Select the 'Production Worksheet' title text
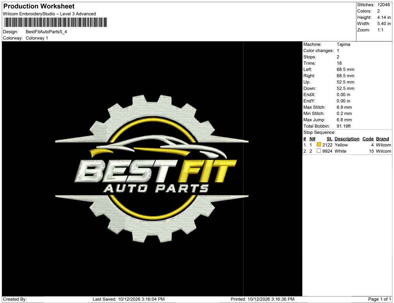 [x=39, y=6]
